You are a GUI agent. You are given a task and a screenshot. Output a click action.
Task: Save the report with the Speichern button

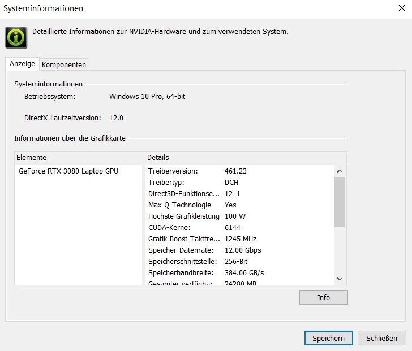tap(328, 338)
